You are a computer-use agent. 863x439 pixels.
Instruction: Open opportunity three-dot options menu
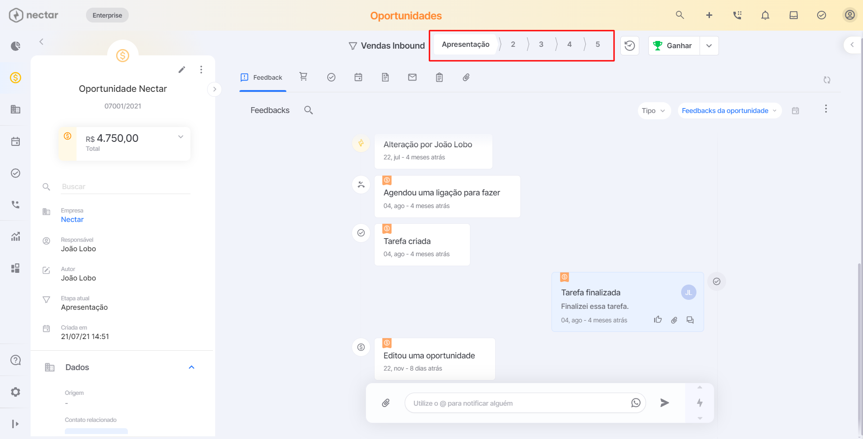pos(201,69)
